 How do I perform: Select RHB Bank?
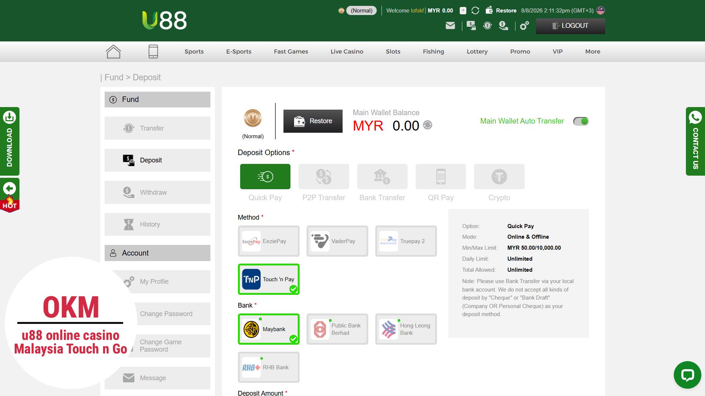pyautogui.click(x=268, y=367)
